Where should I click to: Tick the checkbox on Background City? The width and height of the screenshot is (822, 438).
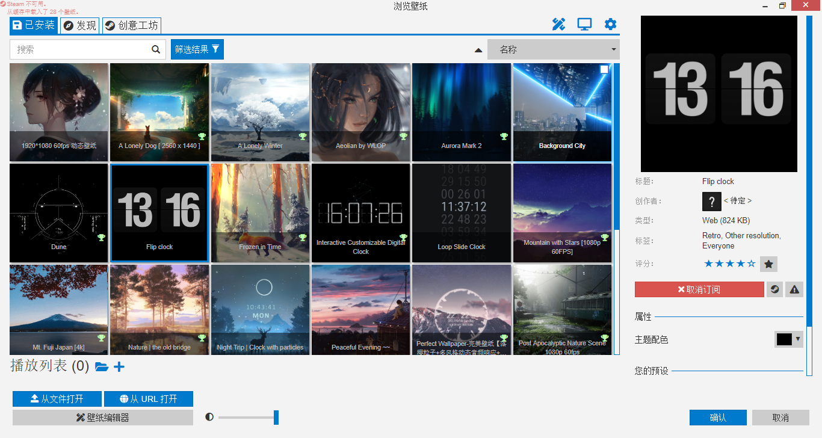(x=604, y=70)
